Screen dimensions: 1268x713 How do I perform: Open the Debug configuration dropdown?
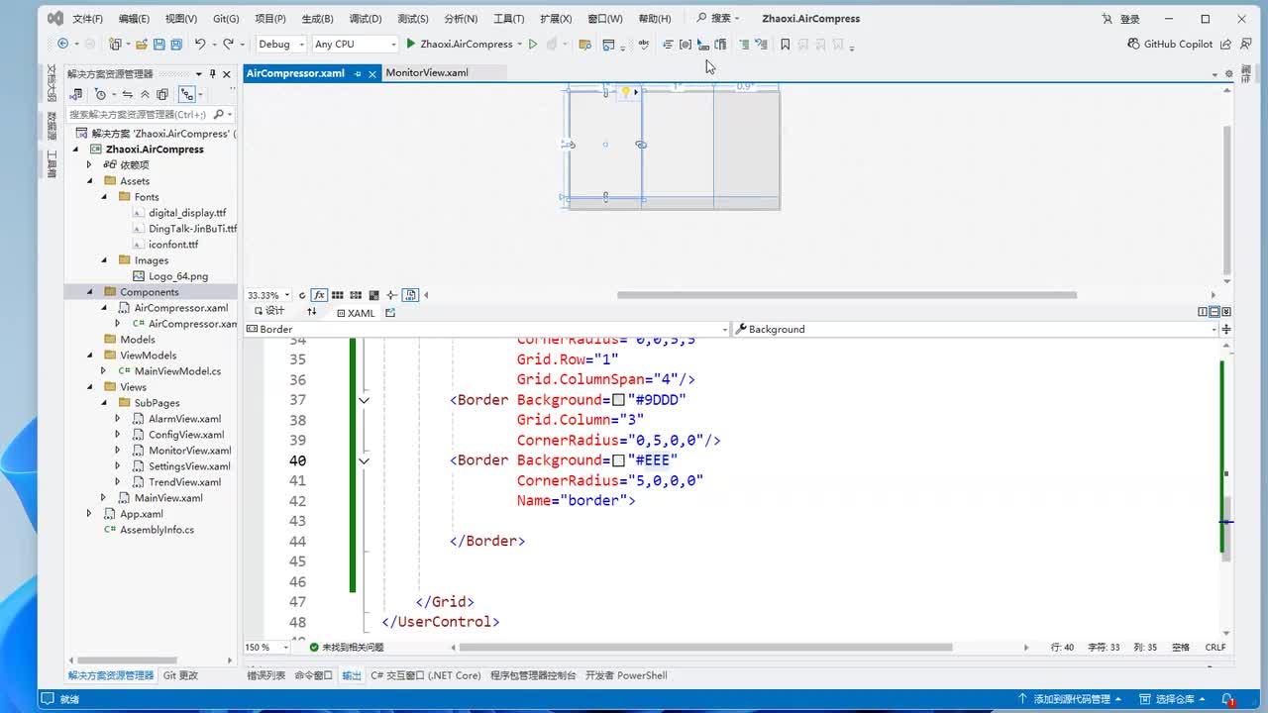(x=281, y=44)
